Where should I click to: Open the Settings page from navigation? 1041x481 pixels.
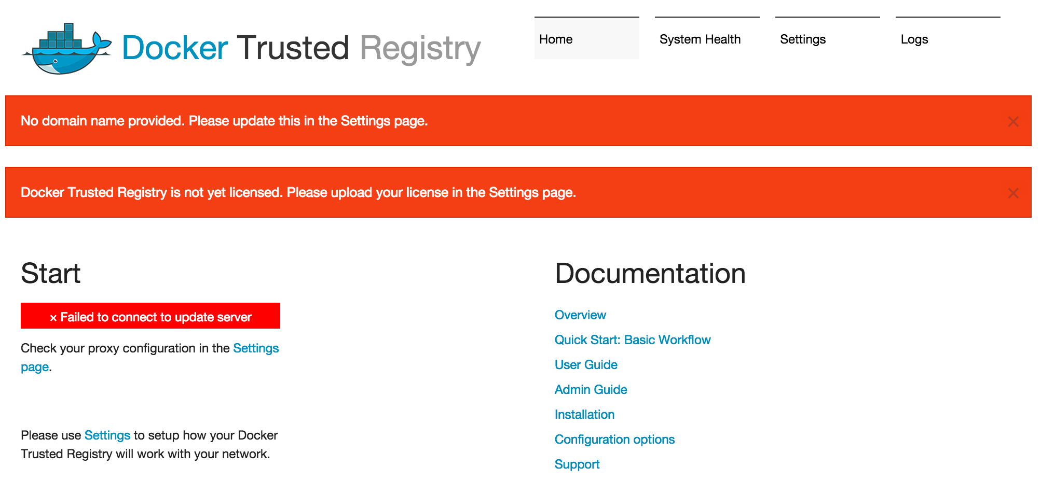(x=802, y=39)
